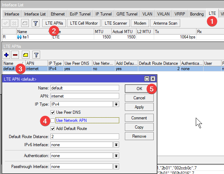Confirm the dialog with OK

[139, 89]
